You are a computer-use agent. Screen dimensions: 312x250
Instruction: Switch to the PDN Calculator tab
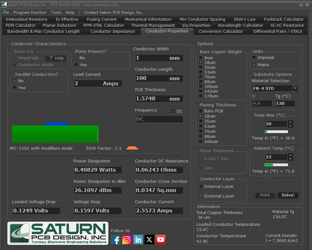[20, 25]
